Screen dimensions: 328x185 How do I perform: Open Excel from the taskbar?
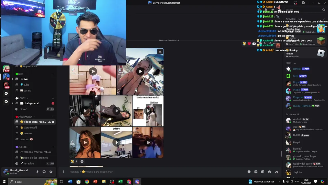[x=120, y=182]
